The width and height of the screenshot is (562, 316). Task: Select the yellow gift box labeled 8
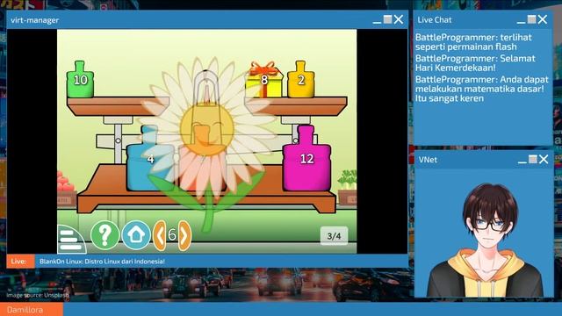(x=264, y=80)
